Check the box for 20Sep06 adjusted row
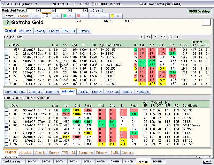 tap(6, 133)
